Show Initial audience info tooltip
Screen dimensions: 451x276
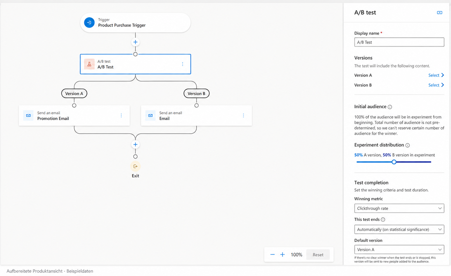click(390, 107)
